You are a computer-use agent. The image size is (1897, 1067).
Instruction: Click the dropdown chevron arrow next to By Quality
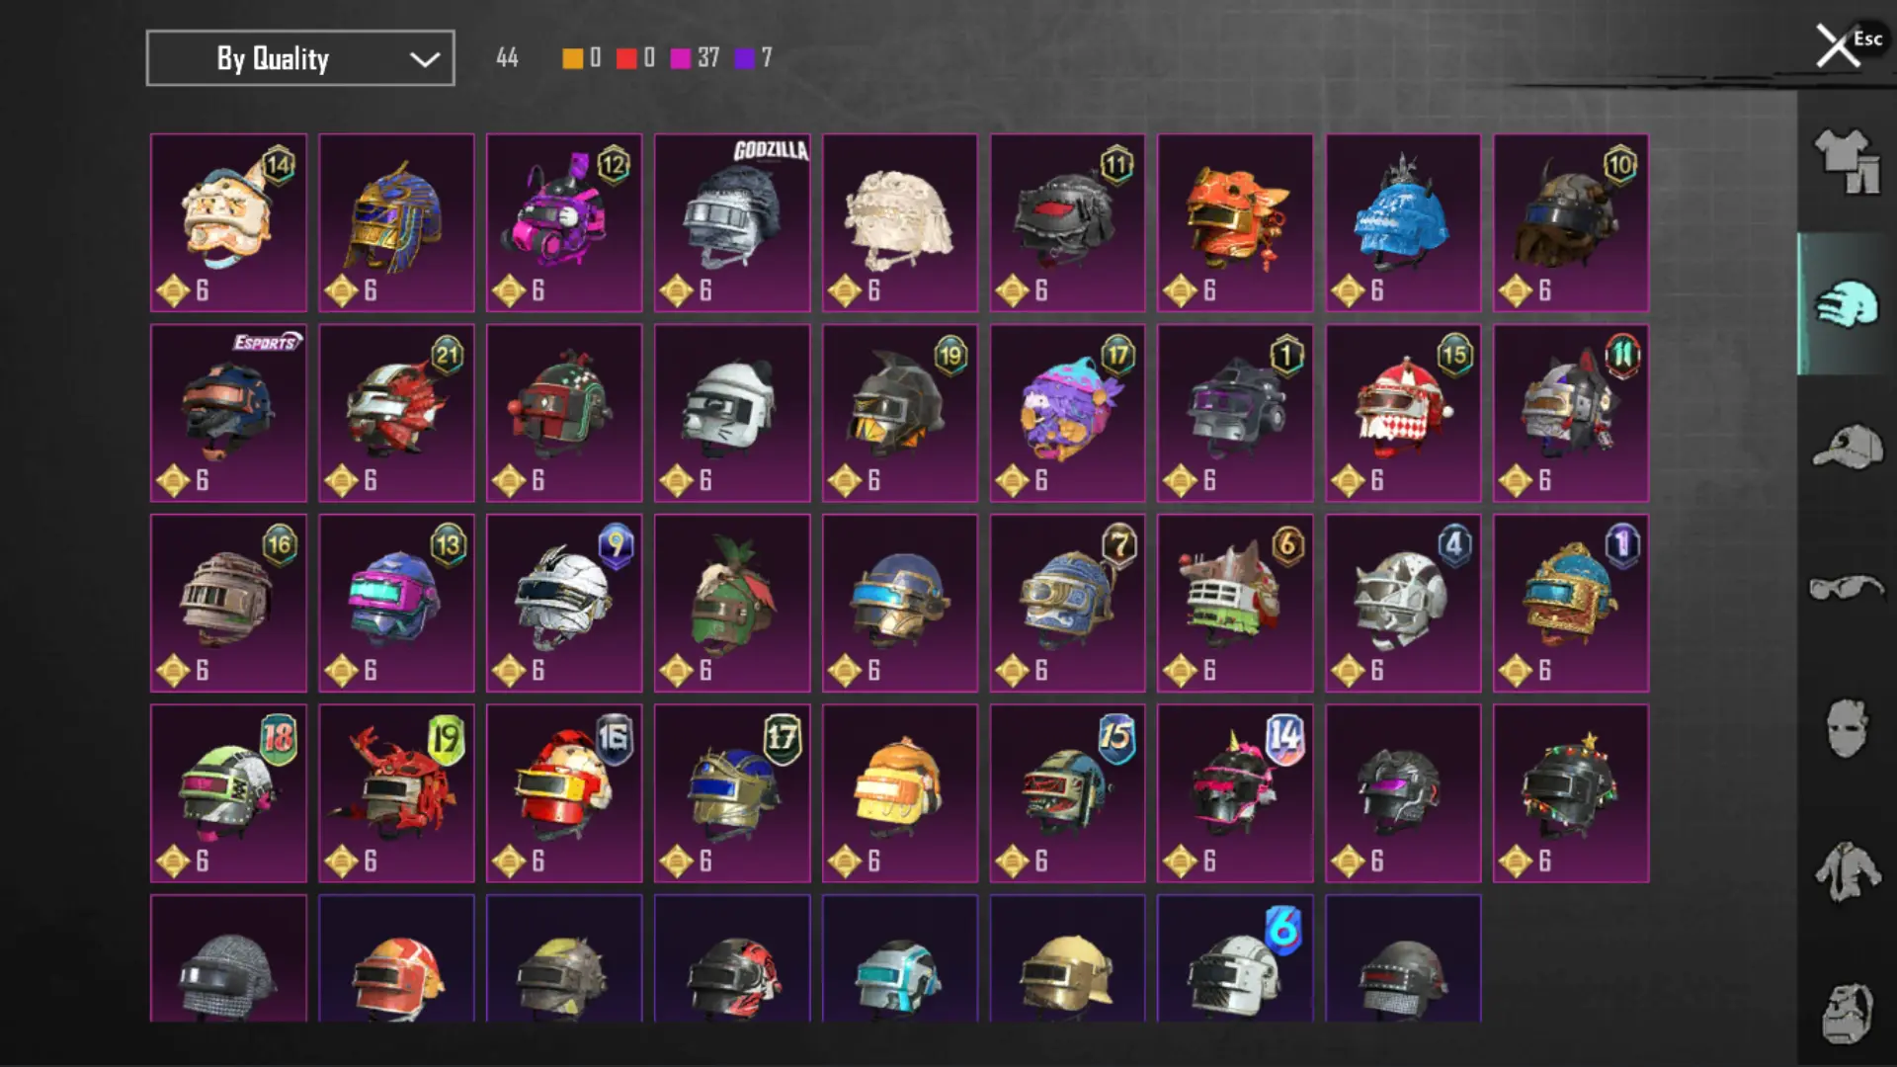click(425, 59)
